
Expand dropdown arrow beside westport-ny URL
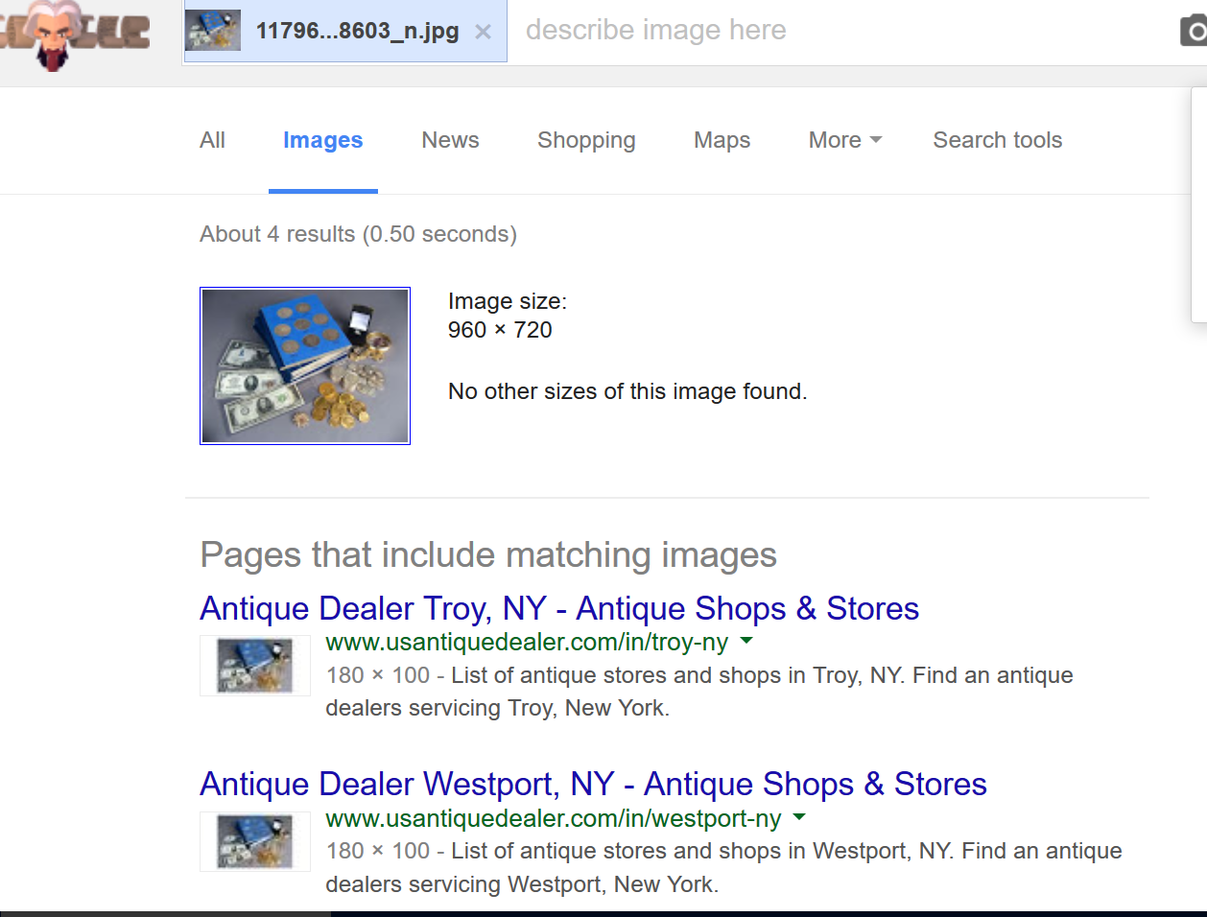coord(800,817)
